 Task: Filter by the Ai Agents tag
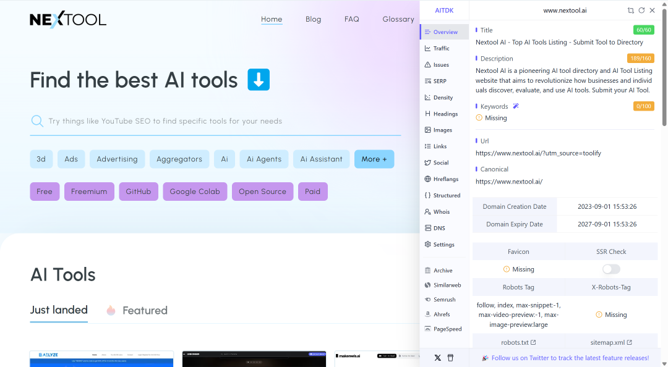(264, 159)
